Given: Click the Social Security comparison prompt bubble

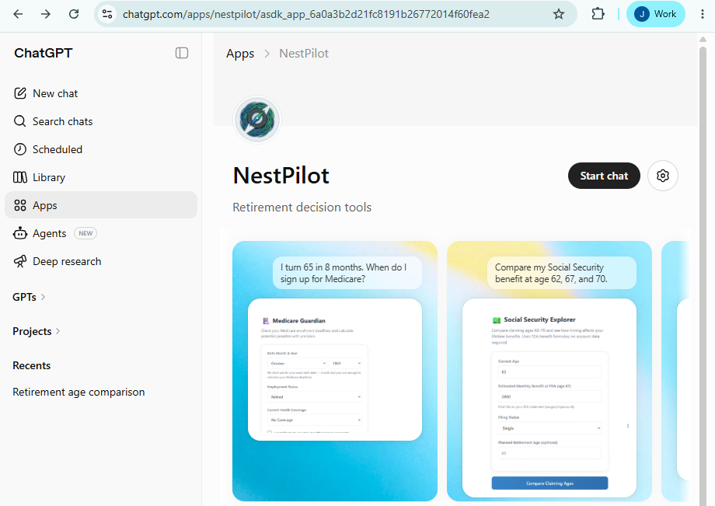Looking at the screenshot, I should [562, 273].
